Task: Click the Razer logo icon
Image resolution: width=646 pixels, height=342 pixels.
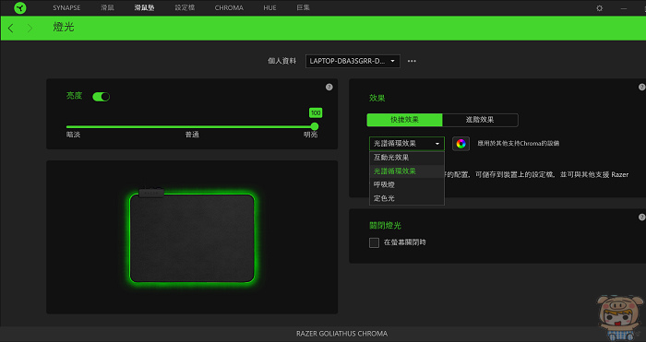Action: [x=20, y=7]
